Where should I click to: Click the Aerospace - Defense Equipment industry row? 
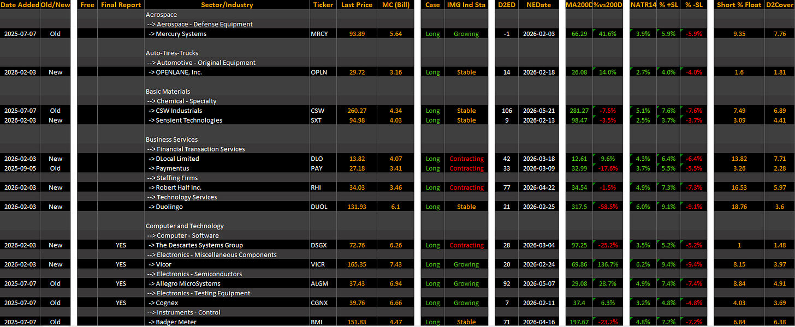199,24
